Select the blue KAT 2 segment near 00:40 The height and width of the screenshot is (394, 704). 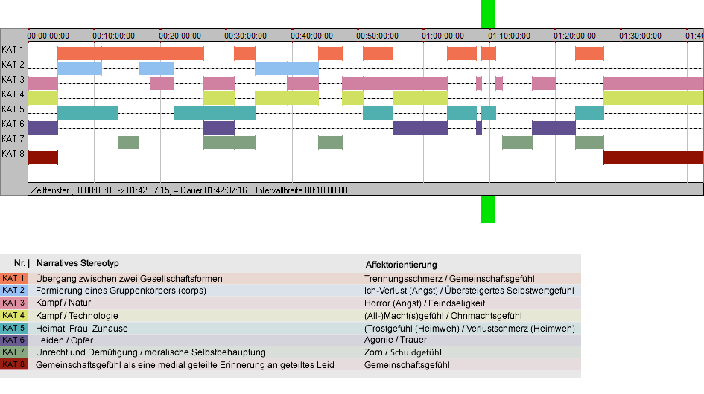(287, 68)
